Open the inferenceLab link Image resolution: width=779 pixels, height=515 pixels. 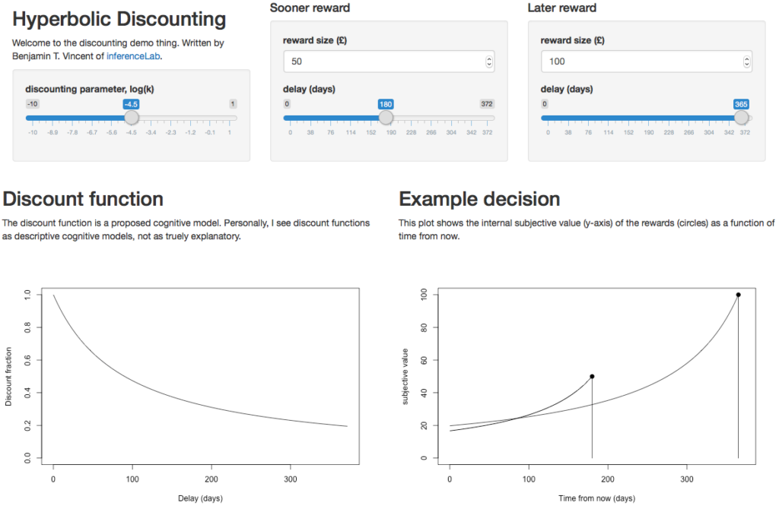pyautogui.click(x=133, y=56)
